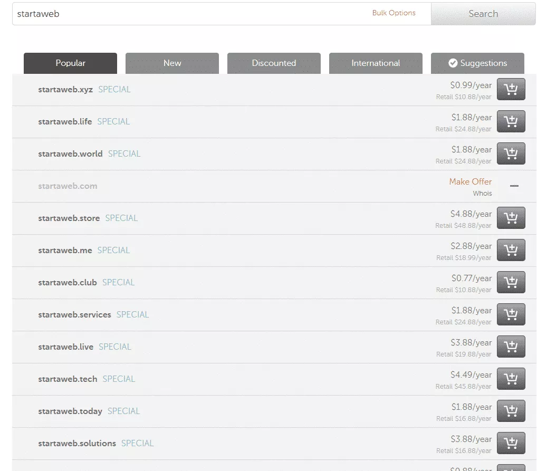Screen dimensions: 537x471
Task: Add startaweb.services to cart
Action: pyautogui.click(x=511, y=314)
